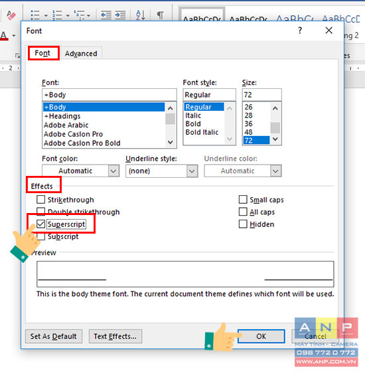Select the Numbering list icon

pos(57,15)
